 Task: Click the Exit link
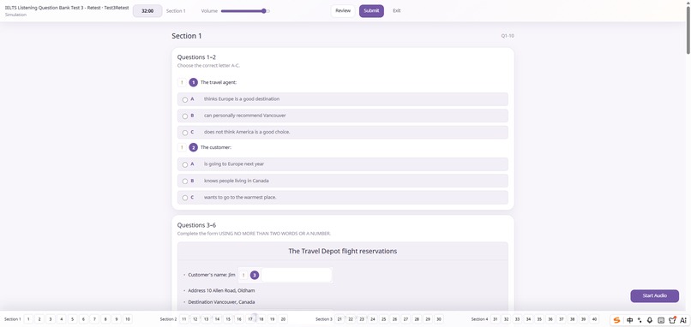point(397,11)
